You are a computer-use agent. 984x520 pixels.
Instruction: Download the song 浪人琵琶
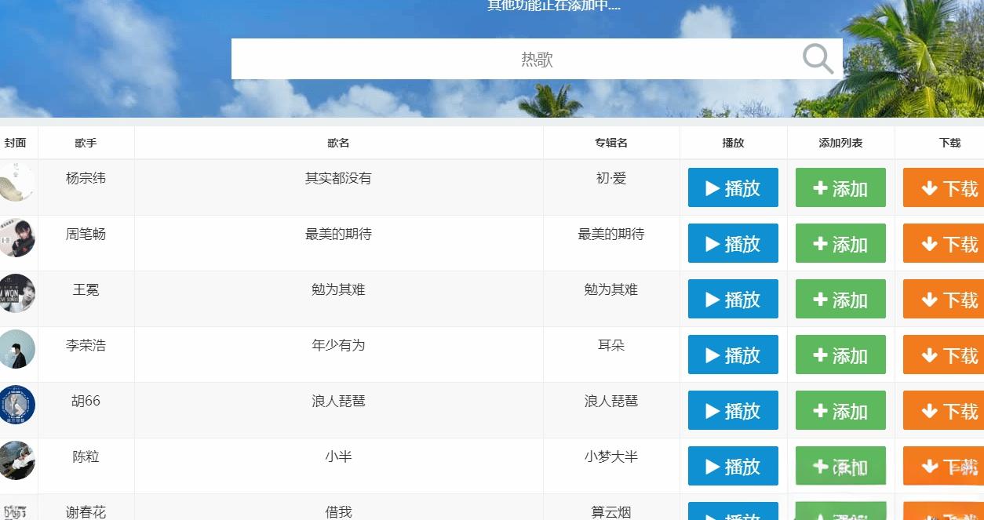tap(944, 410)
